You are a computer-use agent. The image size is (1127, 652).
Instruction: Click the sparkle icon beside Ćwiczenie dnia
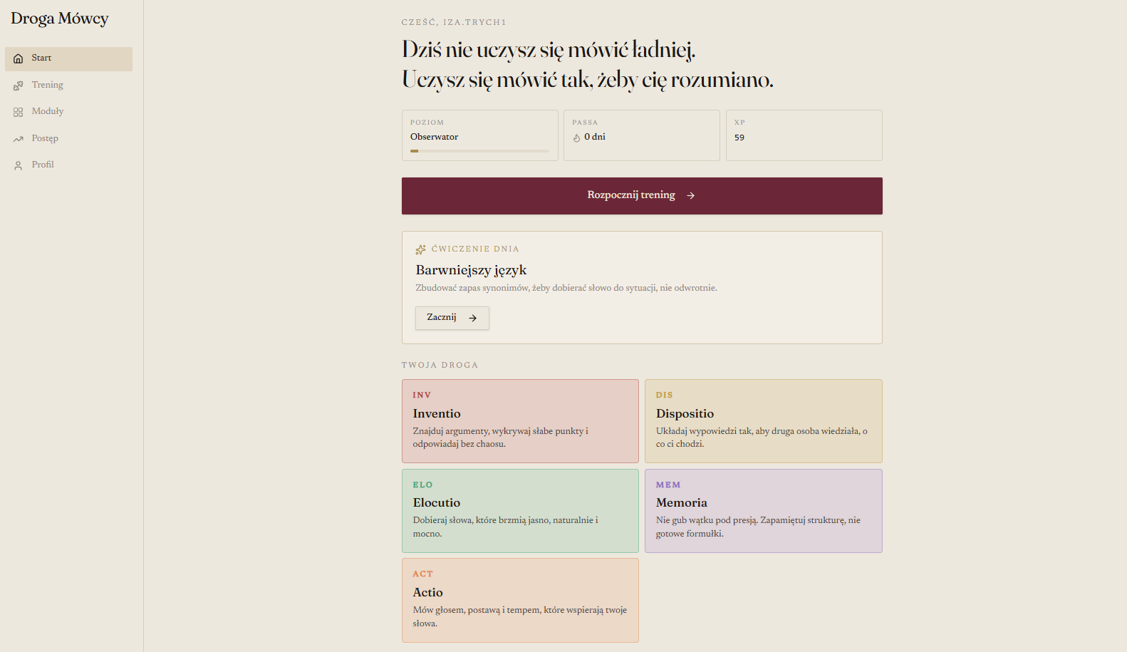pos(420,249)
